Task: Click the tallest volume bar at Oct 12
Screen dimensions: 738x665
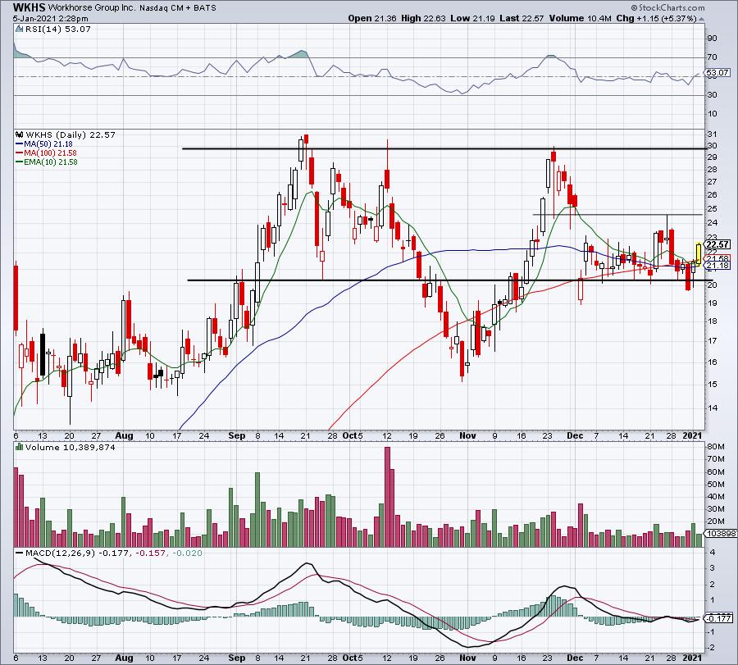Action: coord(387,497)
